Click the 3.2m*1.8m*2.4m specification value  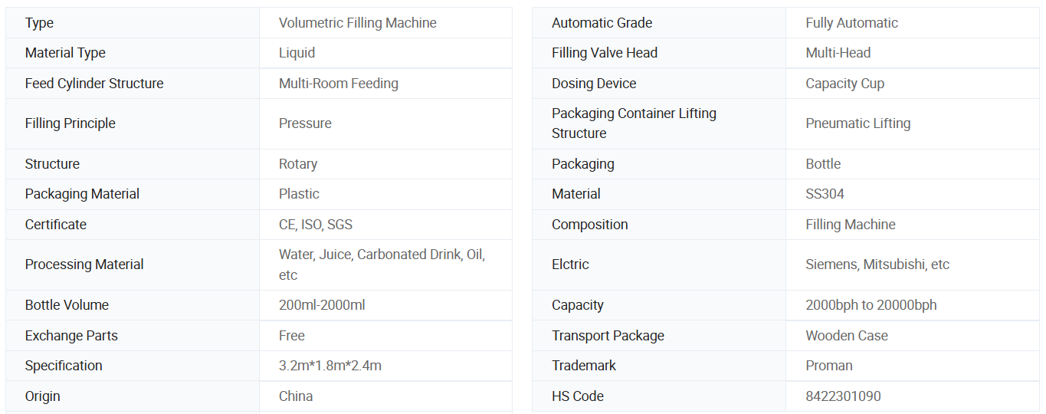[x=330, y=366]
